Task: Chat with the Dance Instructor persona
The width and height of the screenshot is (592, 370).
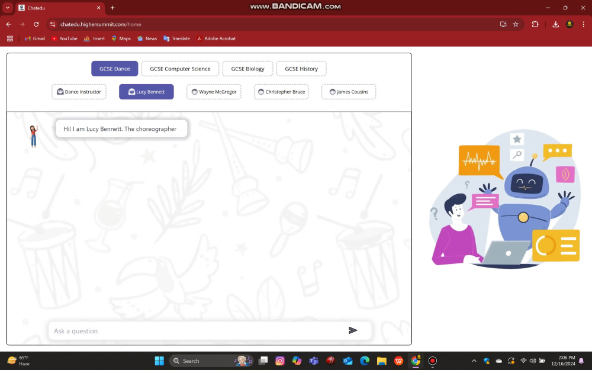Action: click(x=79, y=92)
